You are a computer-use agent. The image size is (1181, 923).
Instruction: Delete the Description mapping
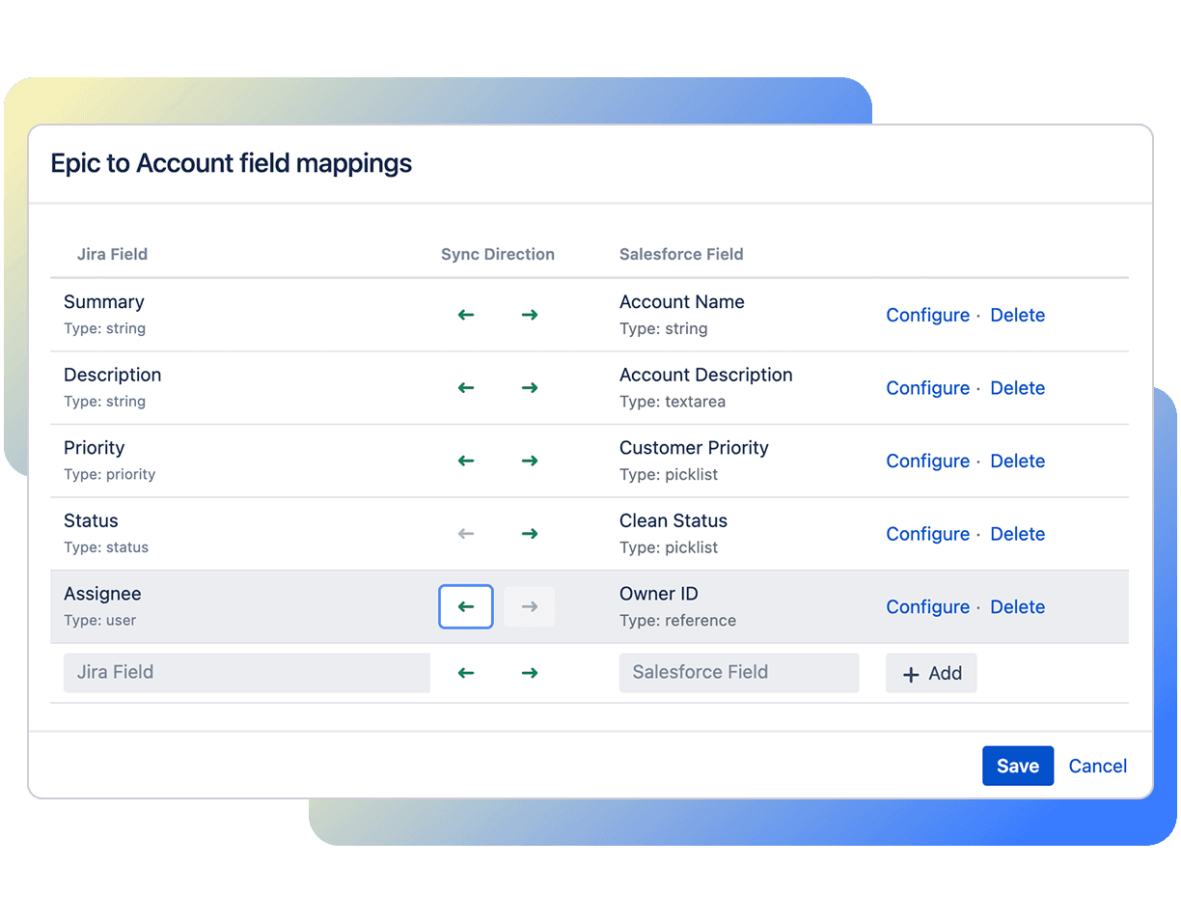pos(1018,388)
